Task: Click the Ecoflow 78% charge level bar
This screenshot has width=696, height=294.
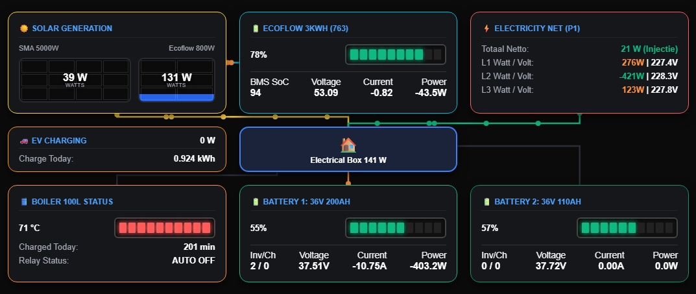Action: pos(396,55)
